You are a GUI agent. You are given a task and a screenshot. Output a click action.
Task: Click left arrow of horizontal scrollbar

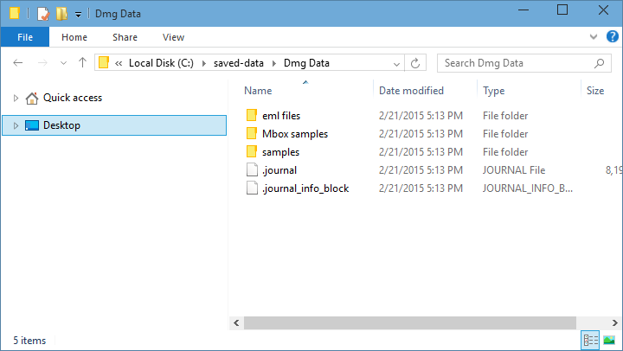coord(236,322)
